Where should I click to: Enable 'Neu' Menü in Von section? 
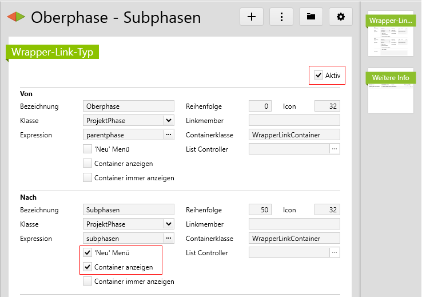(87, 149)
